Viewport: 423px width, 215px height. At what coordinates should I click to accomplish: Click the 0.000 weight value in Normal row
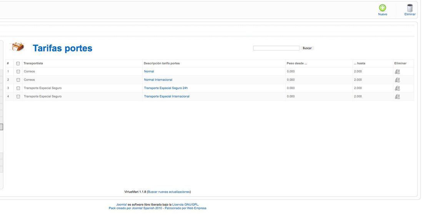click(x=291, y=71)
